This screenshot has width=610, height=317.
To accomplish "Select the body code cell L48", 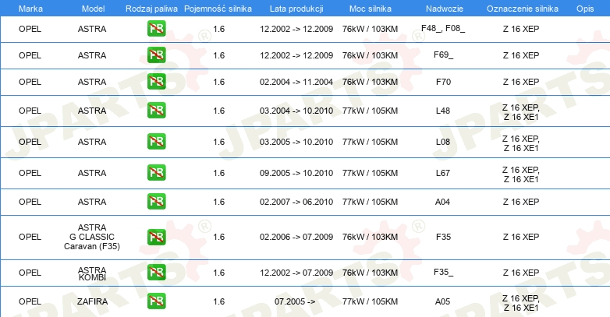I will click(443, 111).
